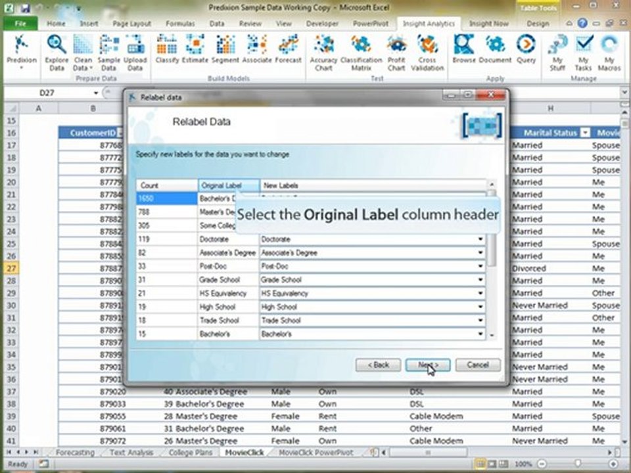The width and height of the screenshot is (631, 473).
Task: Switch to Normal view in status bar
Action: click(480, 464)
